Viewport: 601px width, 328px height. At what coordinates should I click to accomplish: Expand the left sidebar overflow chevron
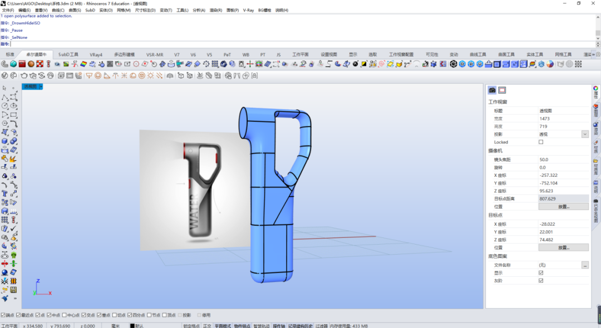[16, 299]
